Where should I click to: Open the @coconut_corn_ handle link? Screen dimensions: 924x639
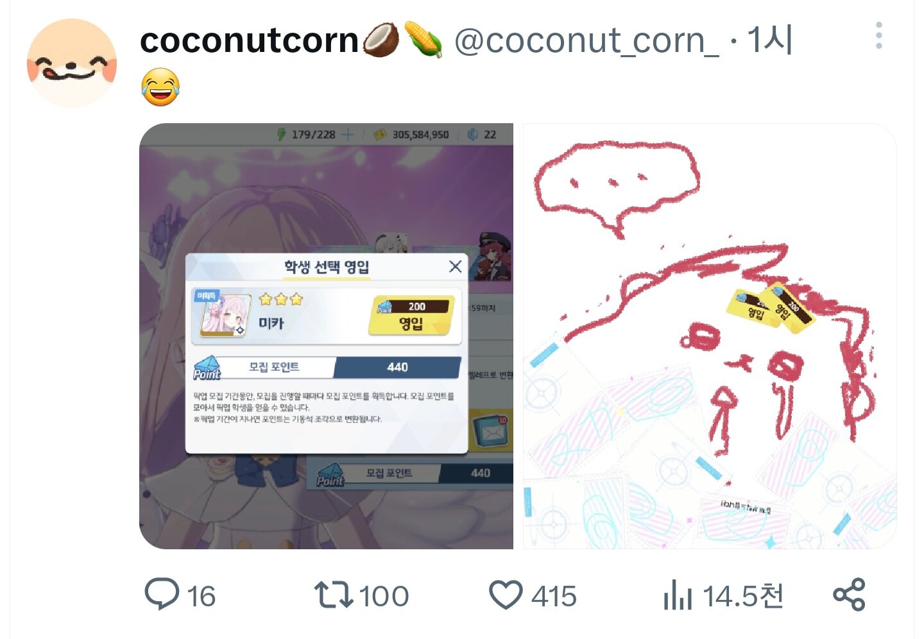pyautogui.click(x=586, y=40)
